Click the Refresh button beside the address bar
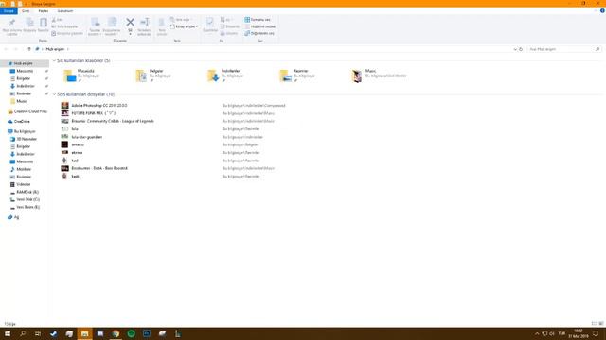Screen dimensions: 606x340 click(x=521, y=49)
